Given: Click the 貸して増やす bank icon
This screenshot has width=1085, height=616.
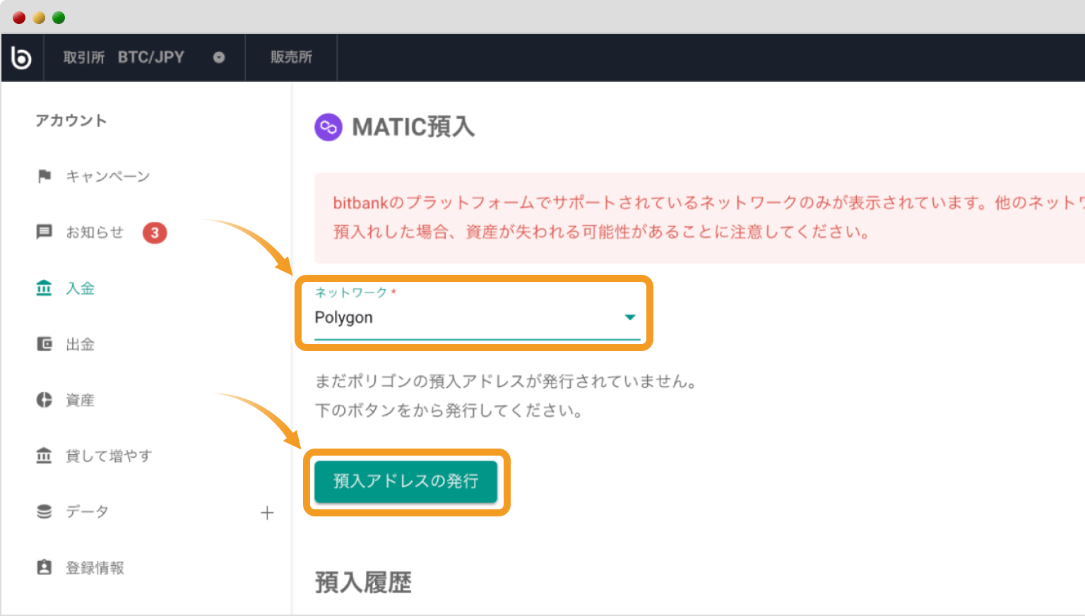Looking at the screenshot, I should [45, 456].
